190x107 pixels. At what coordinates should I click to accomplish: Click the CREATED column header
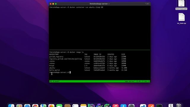[x=111, y=54]
